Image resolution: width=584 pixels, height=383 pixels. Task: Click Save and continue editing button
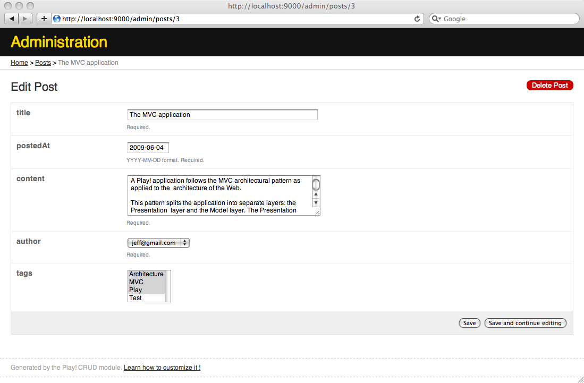coord(525,323)
